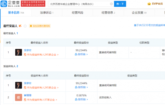This screenshot has width=165, height=105.
Task: Click the 最终受益人名称 column header
Action: (39, 43)
